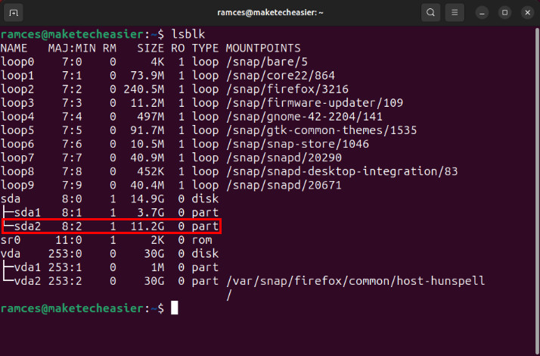Screen dimensions: 540x356
Task: Click the sda disk name
Action: coord(11,199)
